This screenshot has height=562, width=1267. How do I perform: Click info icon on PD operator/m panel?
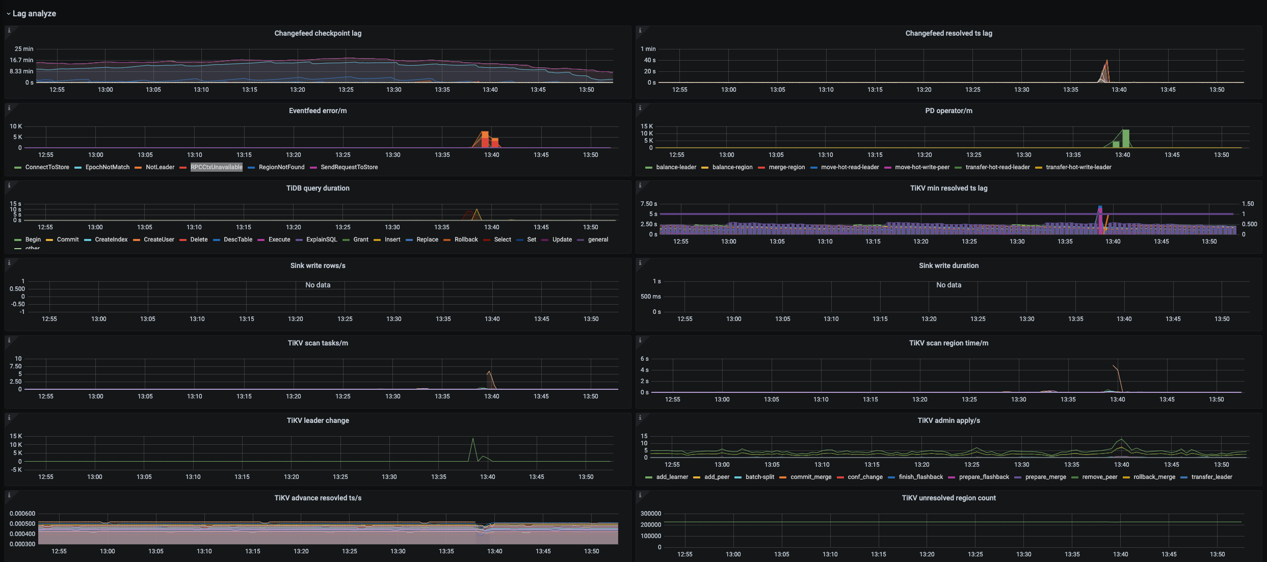tap(640, 108)
